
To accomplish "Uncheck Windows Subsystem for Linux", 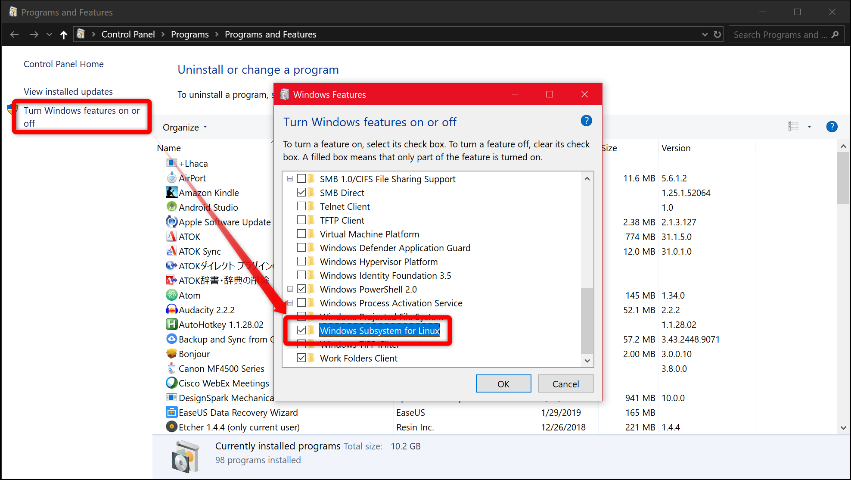I will (301, 330).
